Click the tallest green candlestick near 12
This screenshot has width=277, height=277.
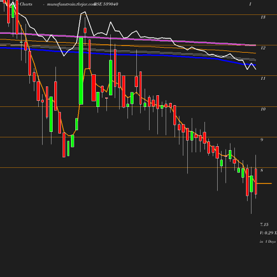pyautogui.click(x=81, y=71)
